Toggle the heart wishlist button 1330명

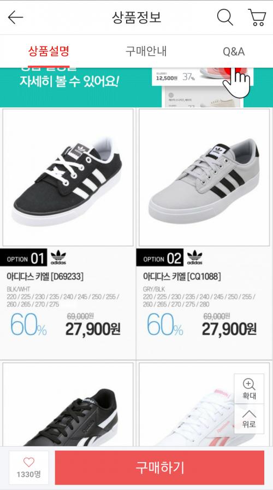click(29, 468)
